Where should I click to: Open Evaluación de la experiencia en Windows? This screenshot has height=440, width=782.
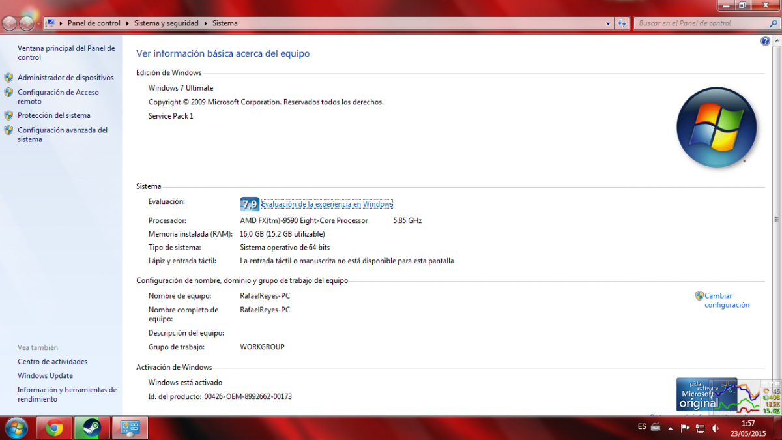(327, 204)
